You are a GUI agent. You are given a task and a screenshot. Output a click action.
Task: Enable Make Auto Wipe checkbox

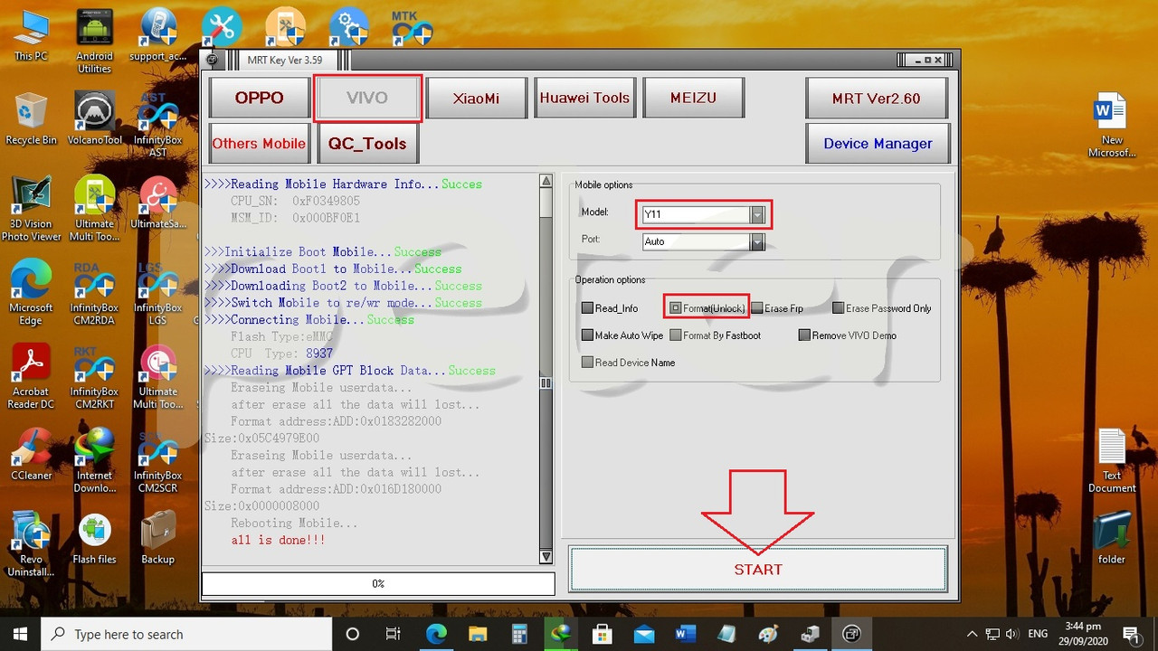(x=588, y=335)
